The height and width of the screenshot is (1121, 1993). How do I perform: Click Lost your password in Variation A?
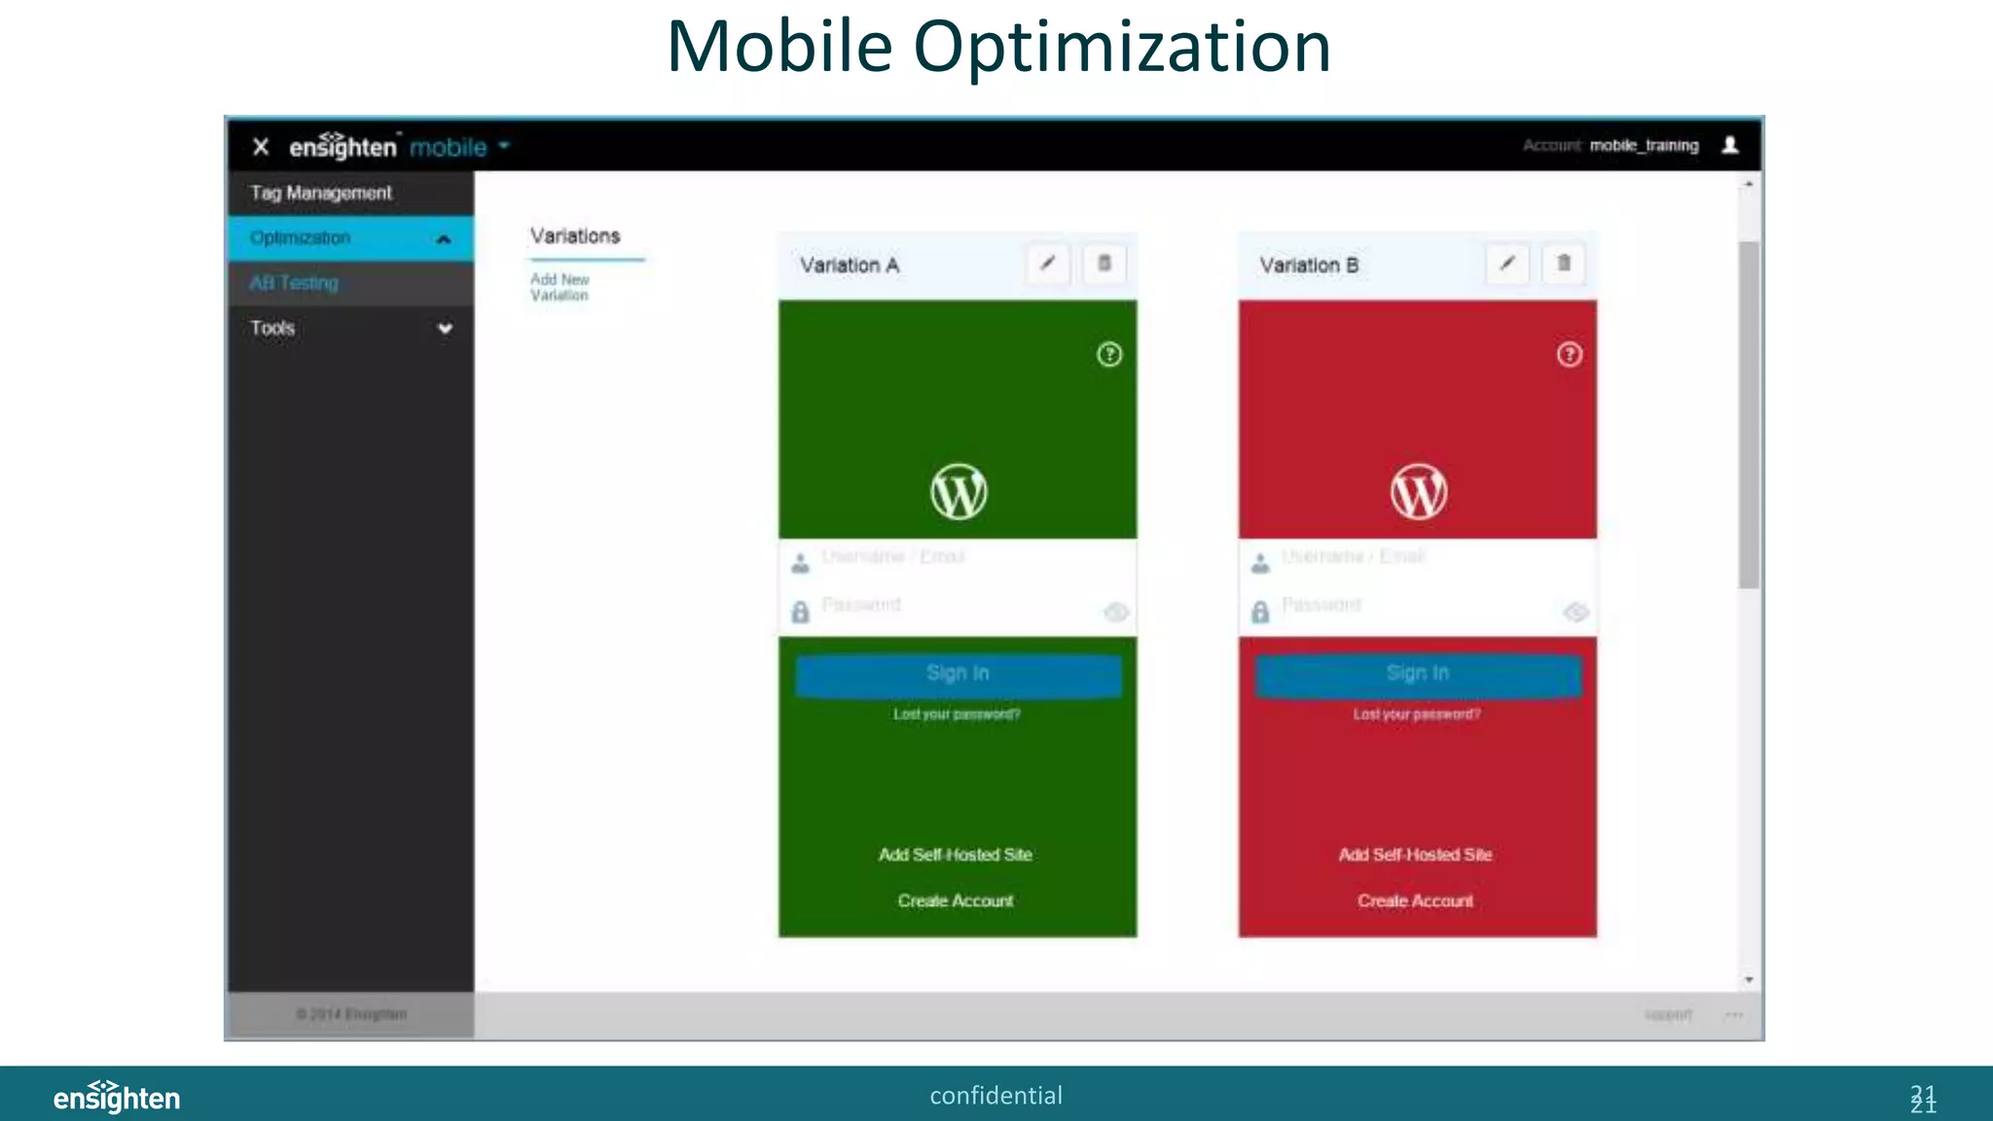(x=957, y=714)
